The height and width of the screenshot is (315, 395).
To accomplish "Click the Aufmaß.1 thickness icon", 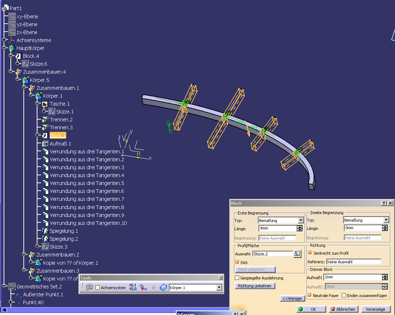I will 45,143.
